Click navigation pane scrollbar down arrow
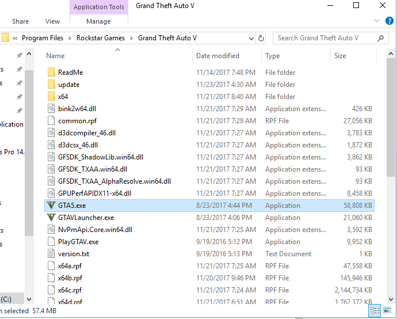 click(29, 299)
